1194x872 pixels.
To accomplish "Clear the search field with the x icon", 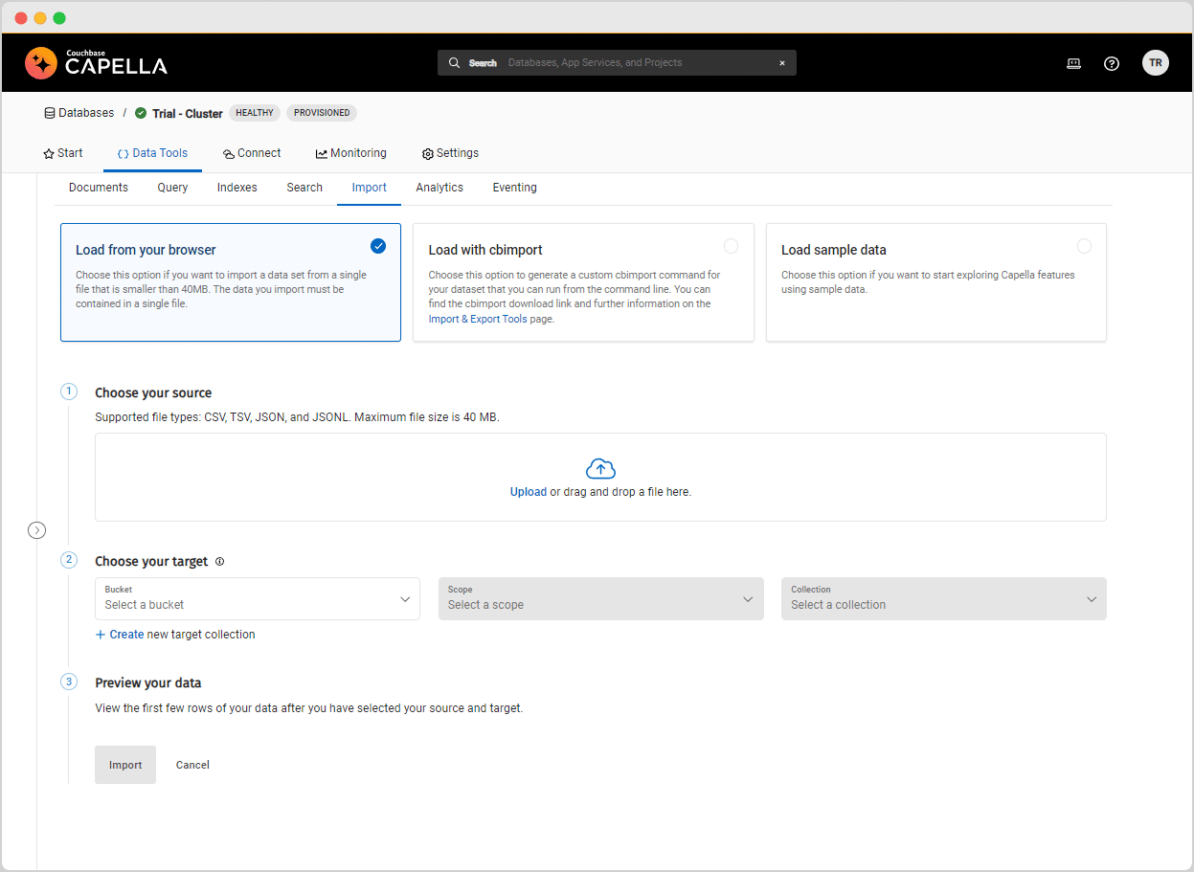I will pyautogui.click(x=782, y=62).
